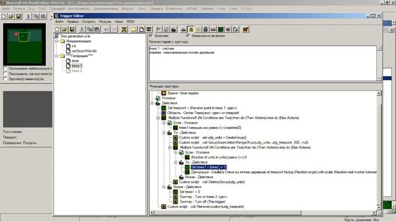Toggle minimap preview checkbox

pyautogui.click(x=5, y=79)
